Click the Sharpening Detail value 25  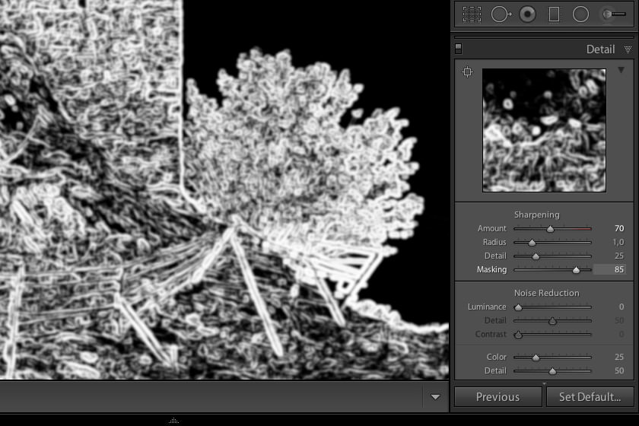[619, 256]
